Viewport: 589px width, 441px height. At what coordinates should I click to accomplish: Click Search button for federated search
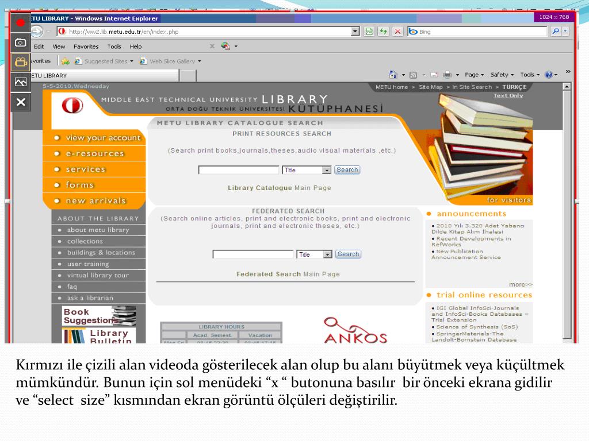[348, 254]
